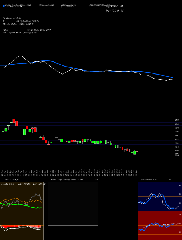The width and height of the screenshot is (182, 240).
Task: Click the empty Intra Day trading chart panel
Action: (73, 204)
